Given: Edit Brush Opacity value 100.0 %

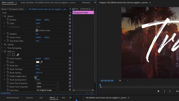Looking at the screenshot, I should click(x=39, y=73).
